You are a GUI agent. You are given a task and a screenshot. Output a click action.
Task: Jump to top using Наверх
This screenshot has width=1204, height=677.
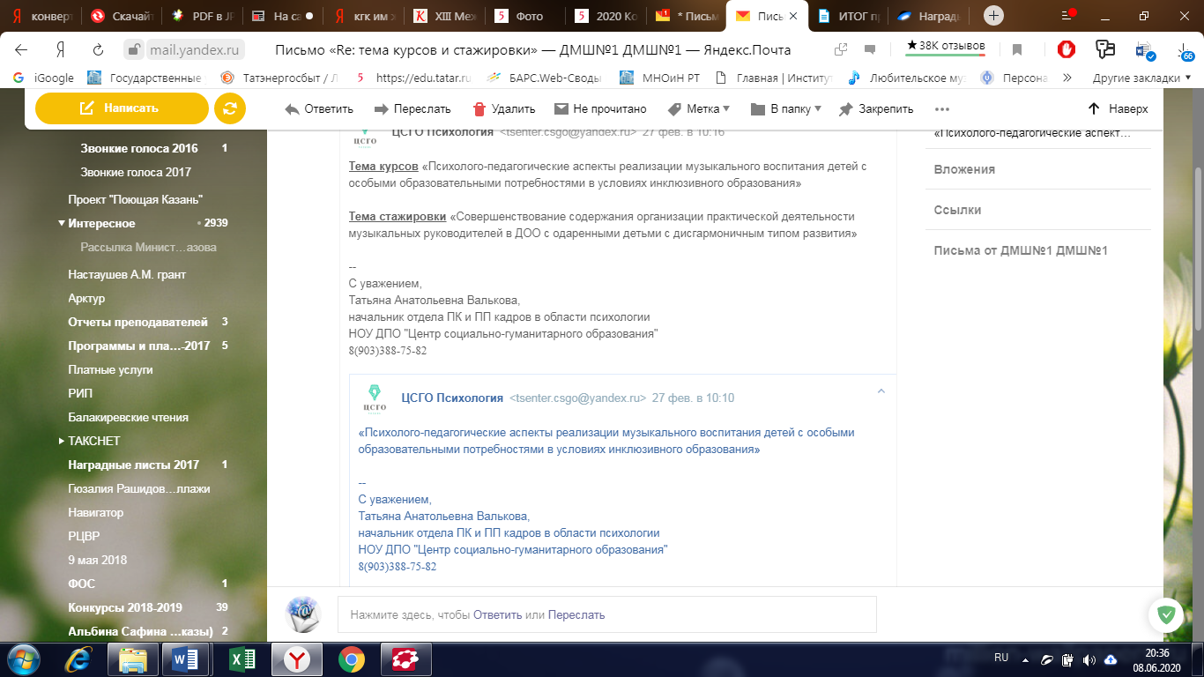tap(1118, 109)
